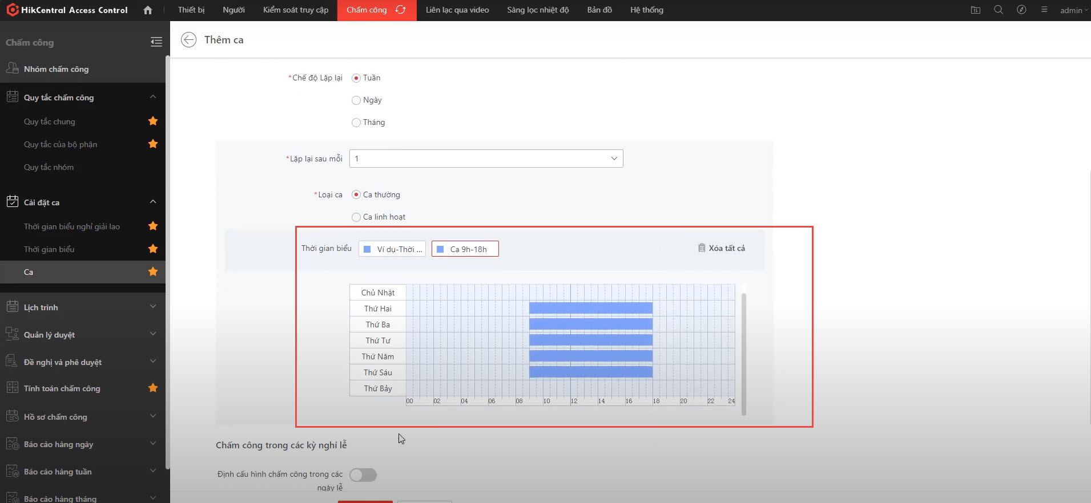Image resolution: width=1091 pixels, height=503 pixels.
Task: Select the Ngày repeat mode radio button
Action: pos(356,100)
